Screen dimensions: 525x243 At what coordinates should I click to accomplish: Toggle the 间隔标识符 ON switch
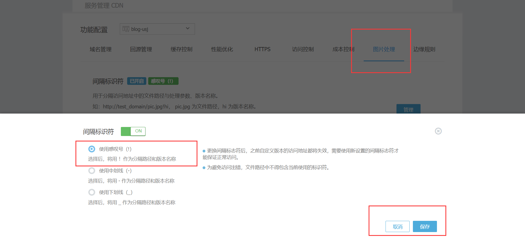coord(133,131)
